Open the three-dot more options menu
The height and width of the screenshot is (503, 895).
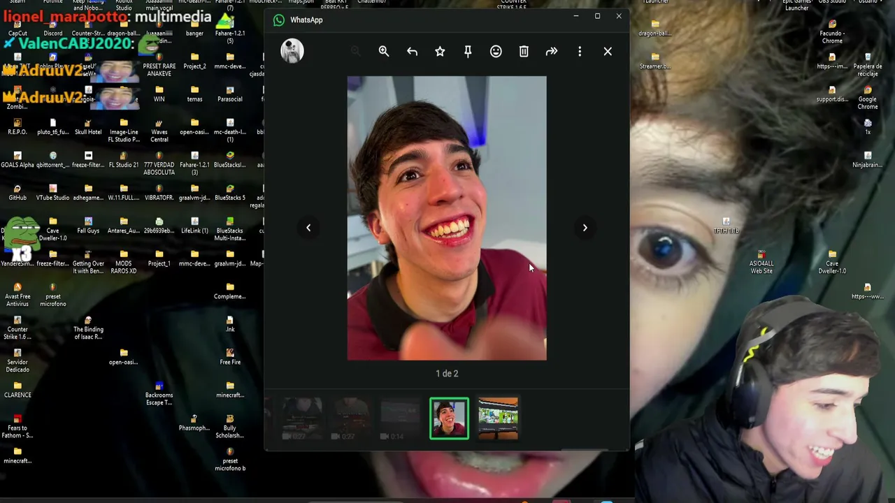[x=580, y=51]
